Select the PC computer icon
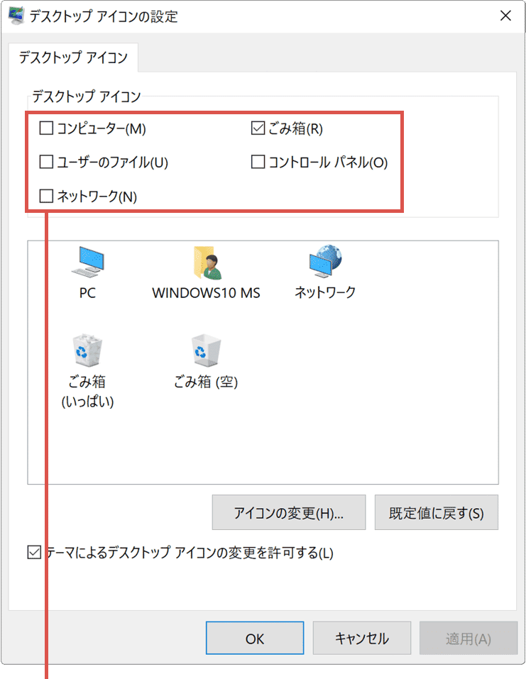526x679 pixels. point(88,262)
